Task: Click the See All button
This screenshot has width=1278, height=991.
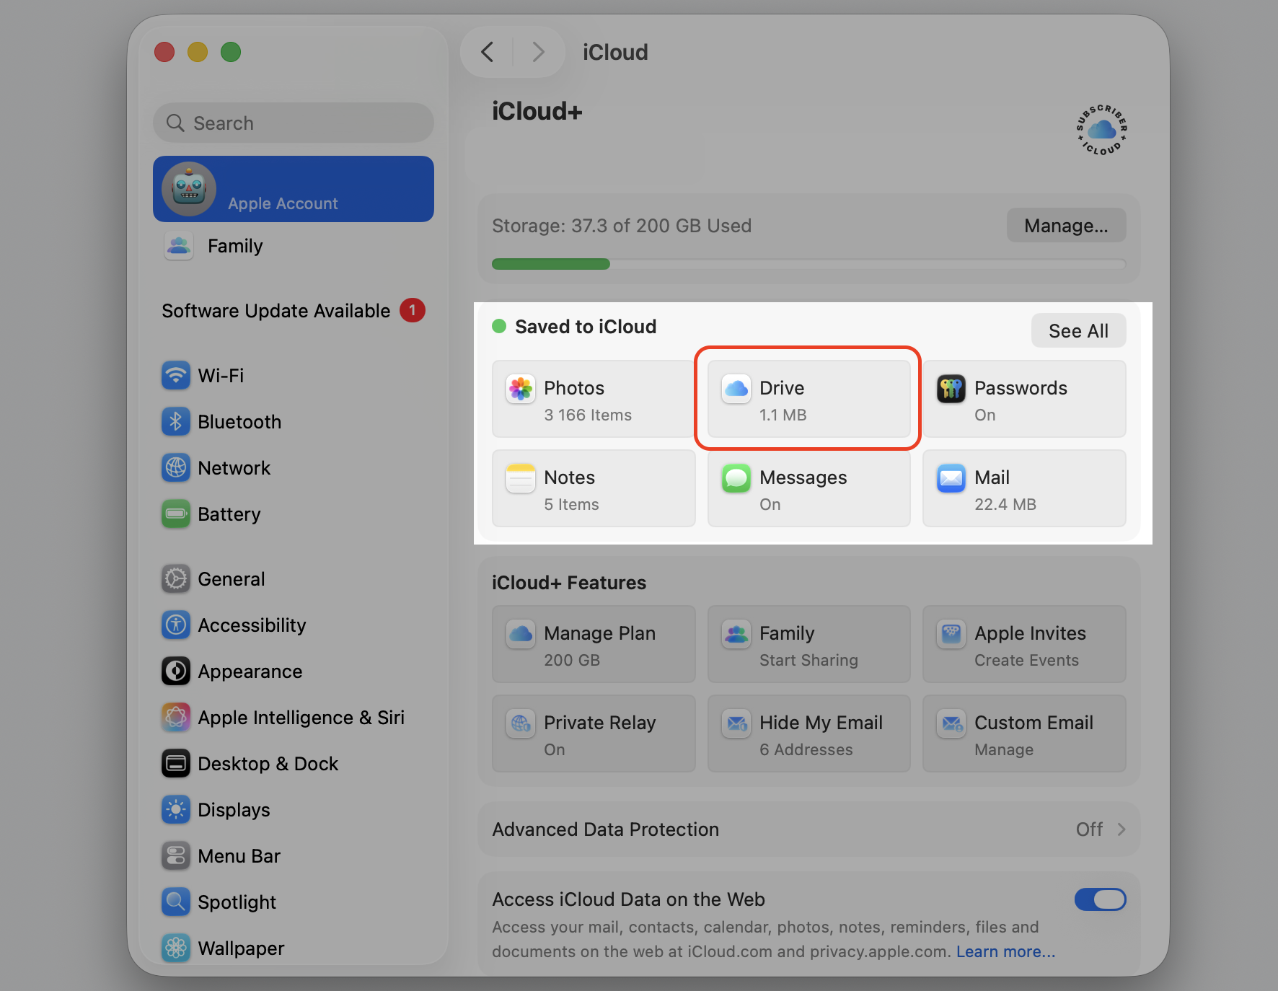Action: tap(1078, 330)
